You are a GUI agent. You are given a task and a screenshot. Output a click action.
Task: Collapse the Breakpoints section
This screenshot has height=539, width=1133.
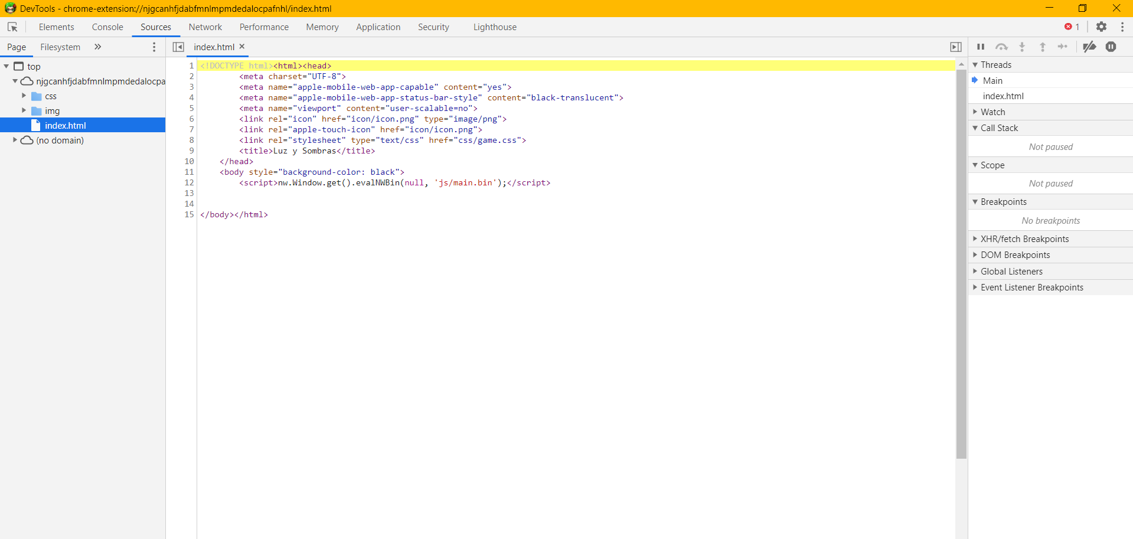[x=975, y=201]
